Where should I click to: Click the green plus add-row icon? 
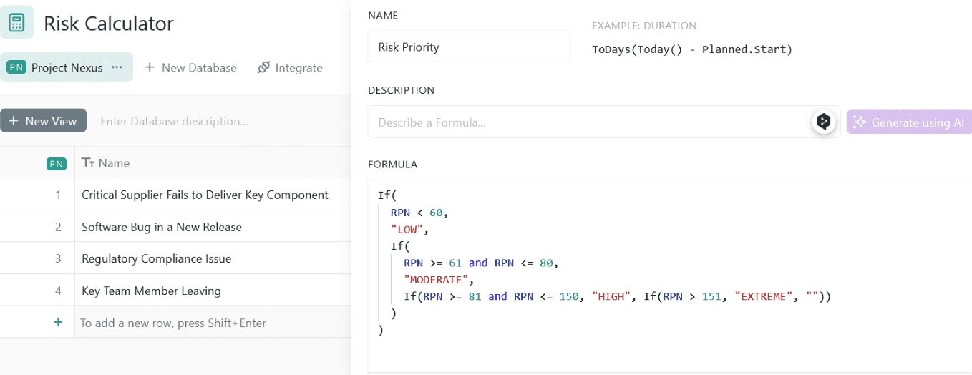(x=58, y=323)
